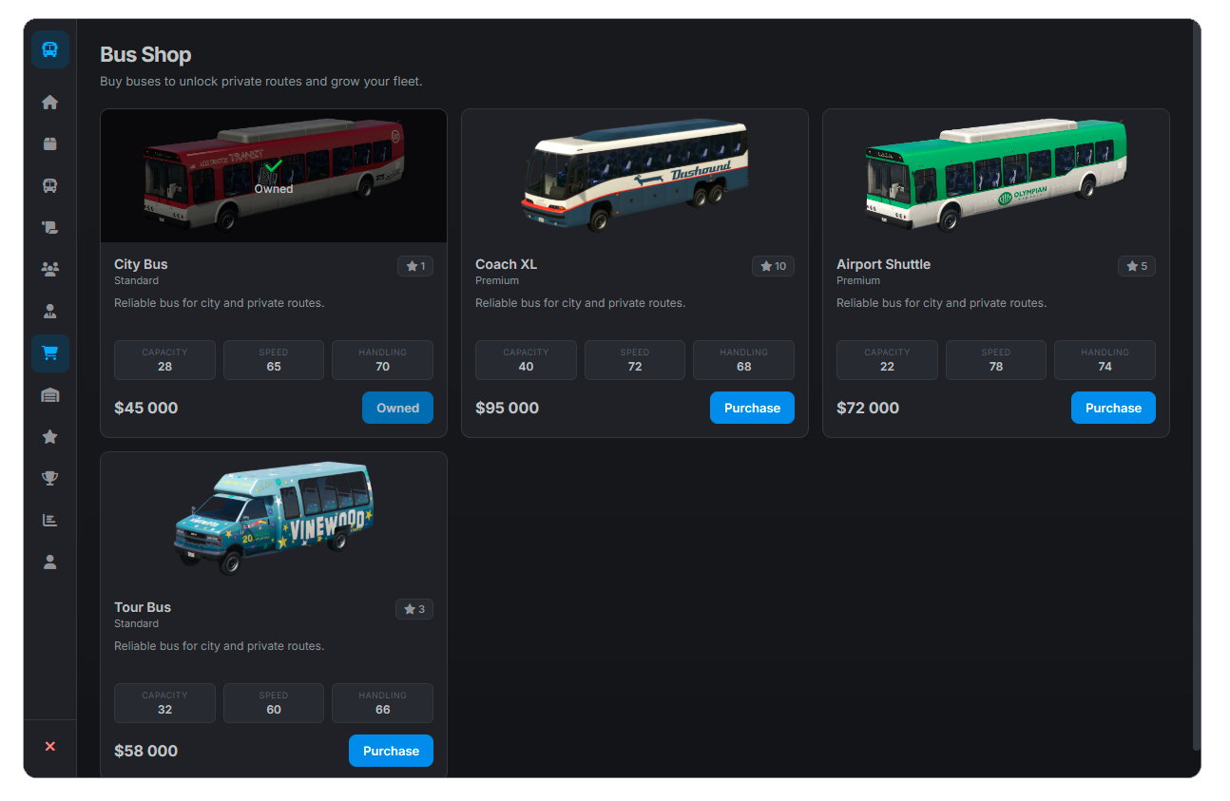Viewport: 1230px width, 801px height.
Task: Open the bar chart statistics icon
Action: (x=50, y=520)
